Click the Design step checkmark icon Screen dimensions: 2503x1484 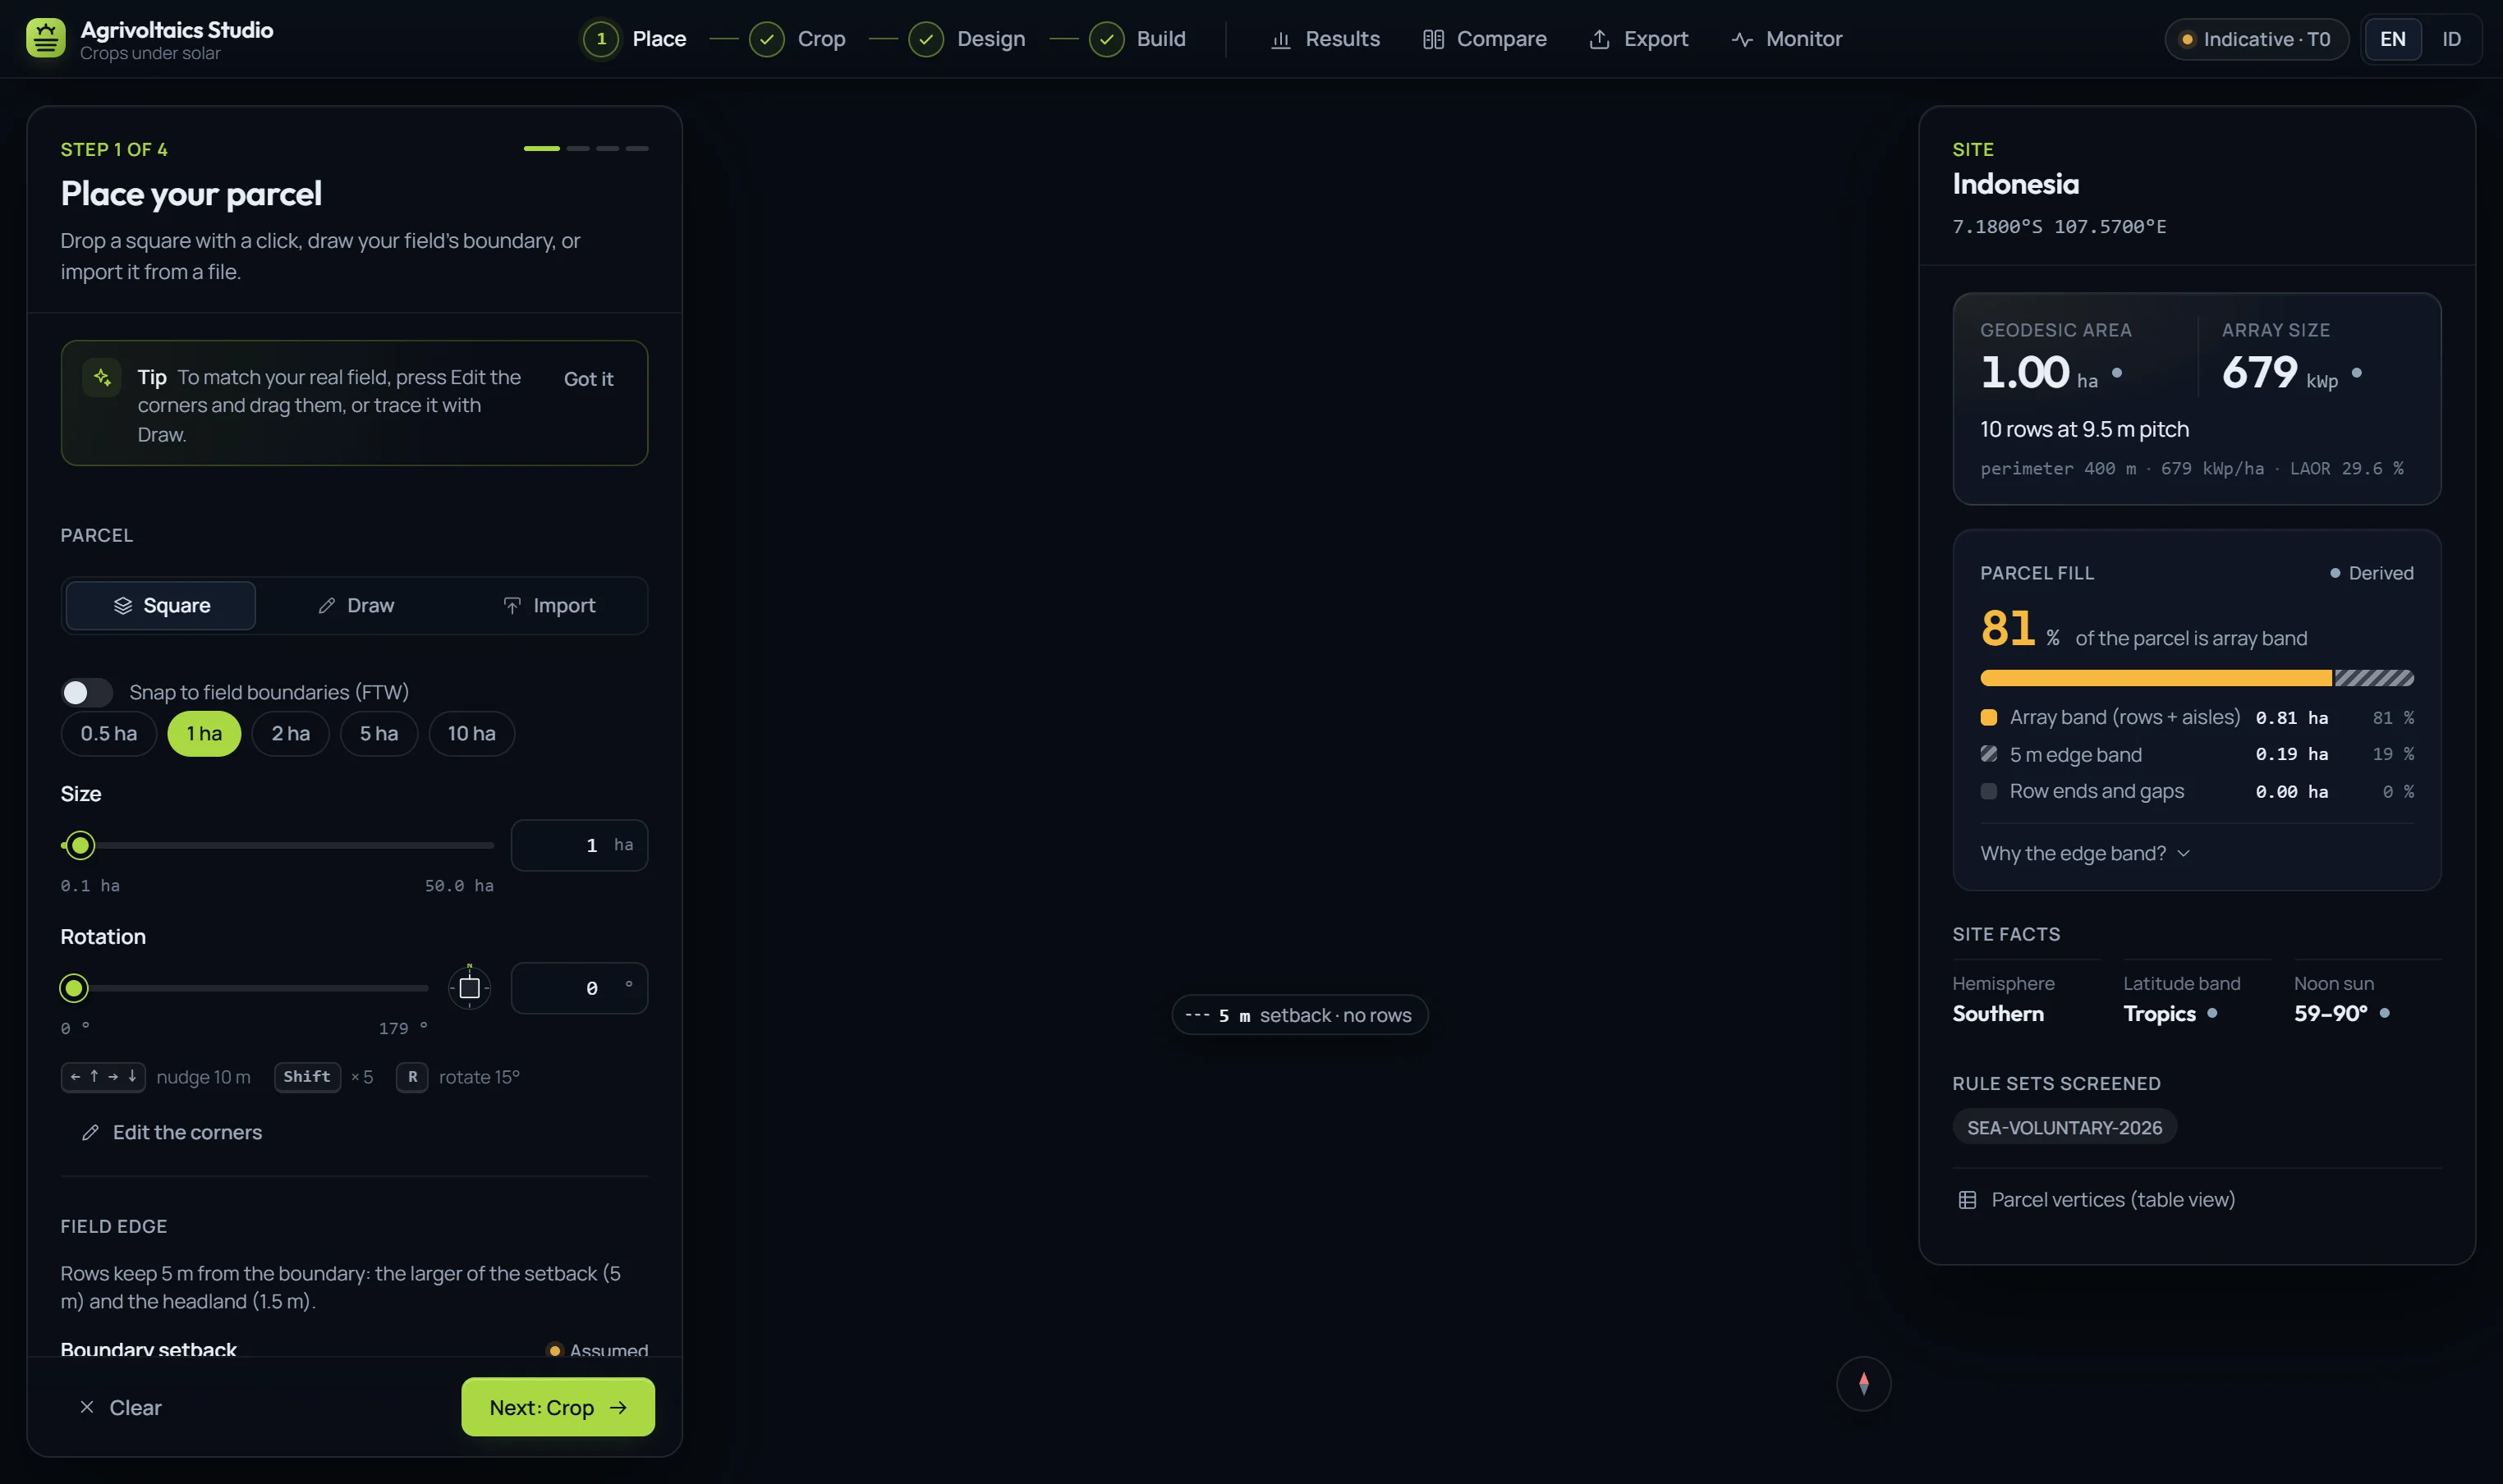point(926,39)
